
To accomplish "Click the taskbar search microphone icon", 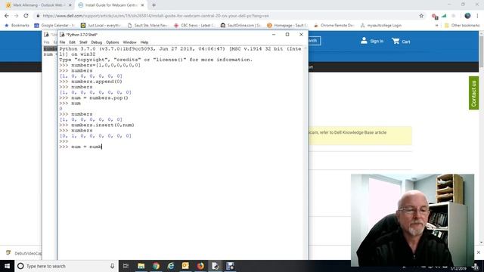I will click(112, 266).
